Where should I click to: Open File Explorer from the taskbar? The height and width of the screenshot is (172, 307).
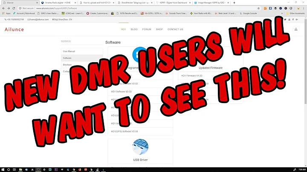(20, 169)
